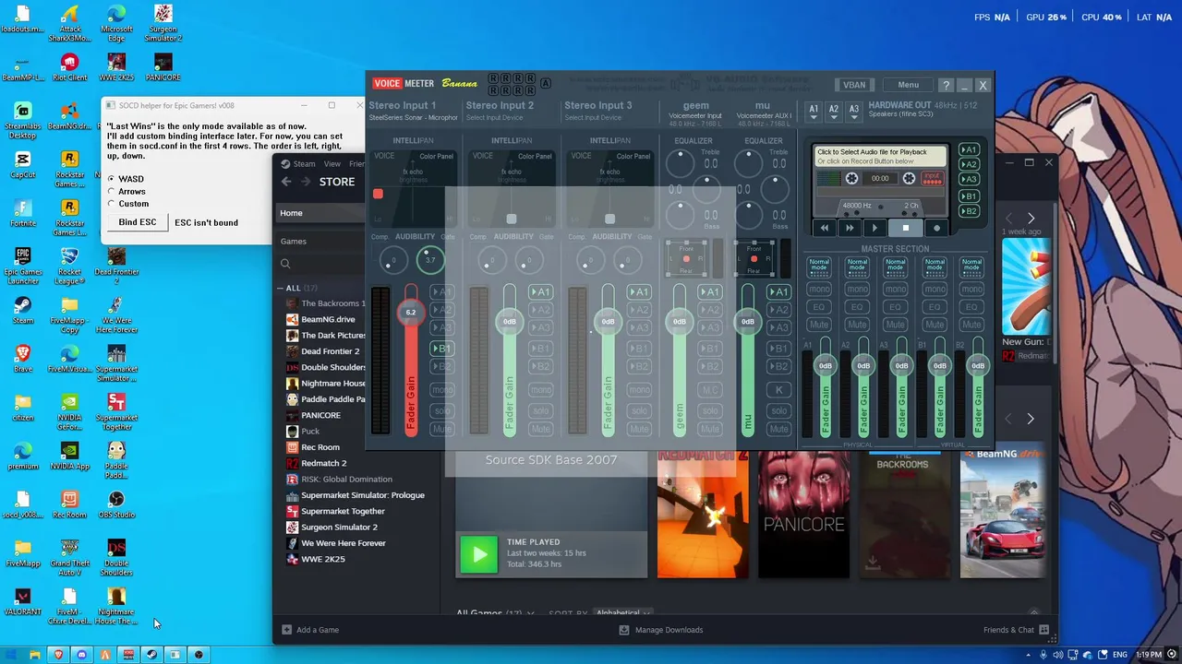Open Manage Downloads in Steam
Viewport: 1182px width, 664px height.
pyautogui.click(x=661, y=630)
